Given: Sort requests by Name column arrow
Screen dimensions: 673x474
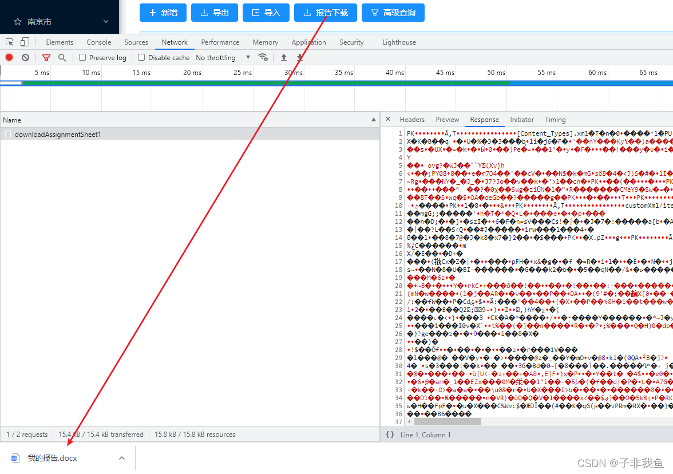Looking at the screenshot, I should tap(373, 120).
